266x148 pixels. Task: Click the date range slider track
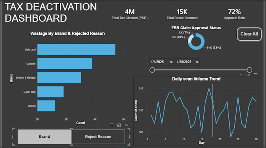201,70
